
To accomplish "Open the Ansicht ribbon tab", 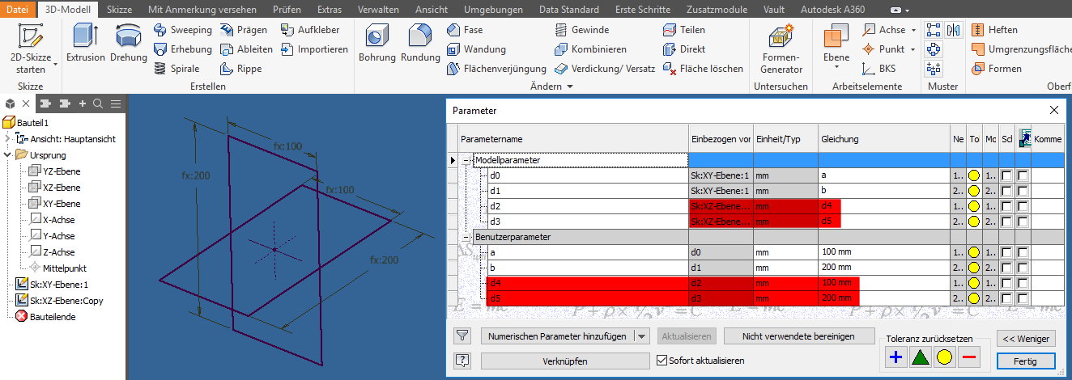I will tap(432, 9).
